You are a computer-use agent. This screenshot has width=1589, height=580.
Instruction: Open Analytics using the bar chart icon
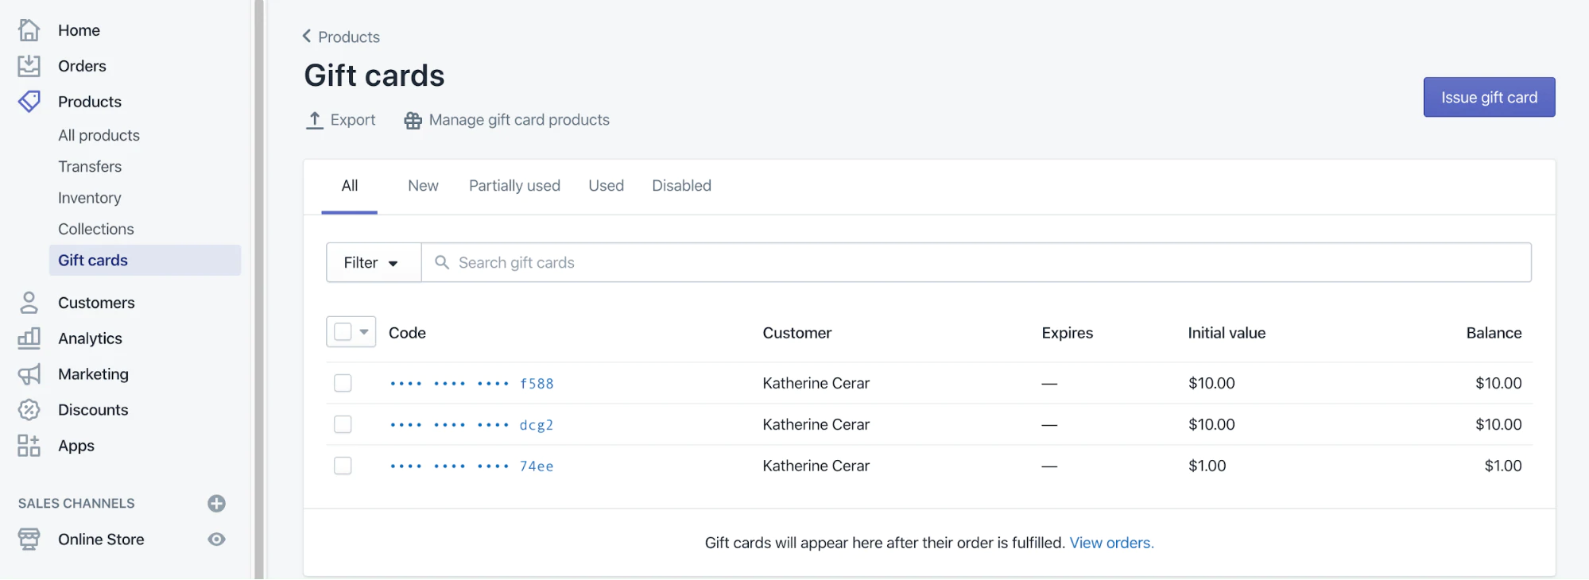[29, 338]
